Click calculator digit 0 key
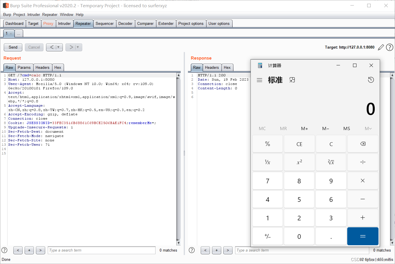 [x=299, y=236]
